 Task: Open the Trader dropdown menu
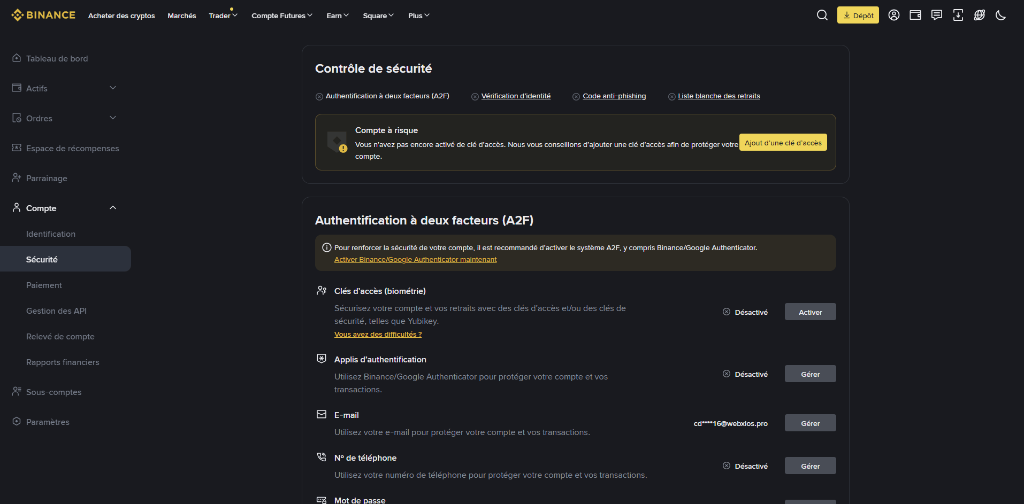tap(222, 15)
